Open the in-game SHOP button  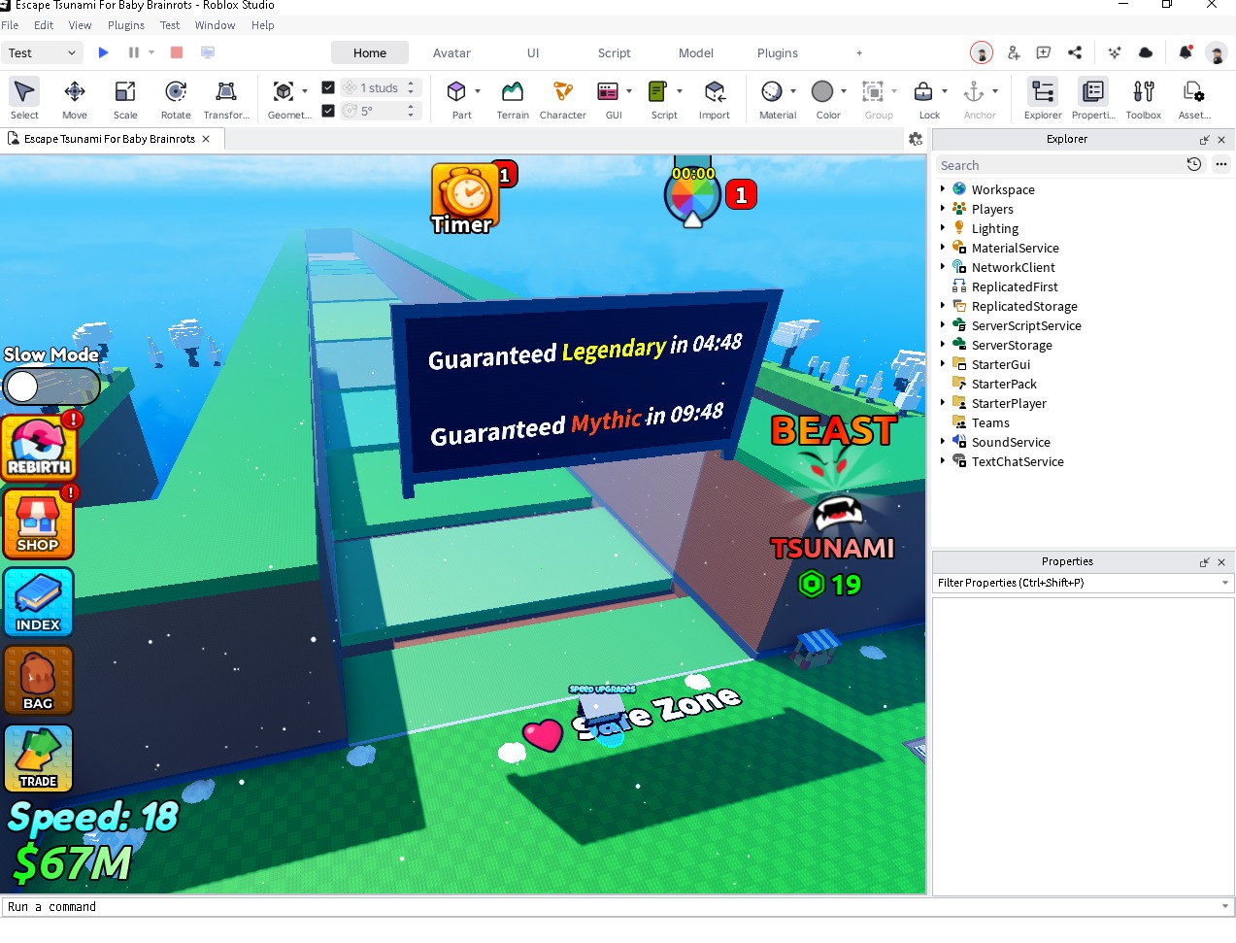(x=38, y=522)
